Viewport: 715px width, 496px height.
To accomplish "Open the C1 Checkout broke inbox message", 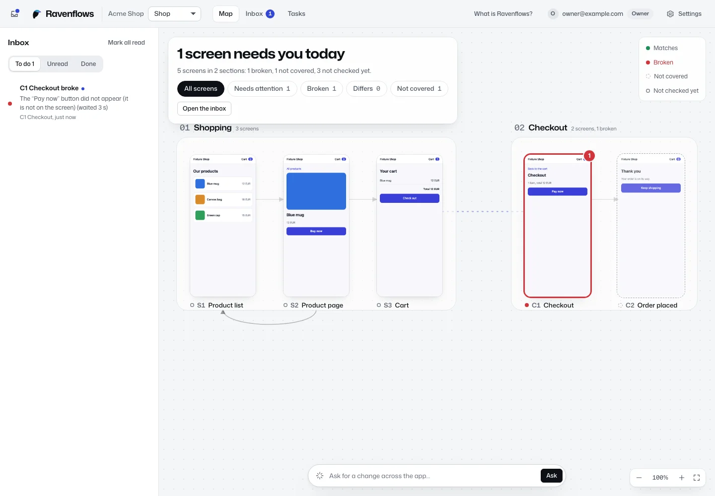I will pos(79,102).
